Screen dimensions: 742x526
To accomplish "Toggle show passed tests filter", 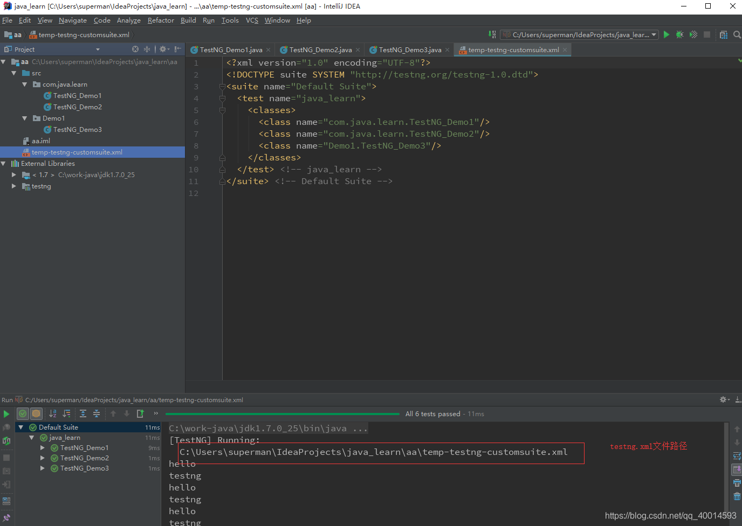I will (x=23, y=413).
